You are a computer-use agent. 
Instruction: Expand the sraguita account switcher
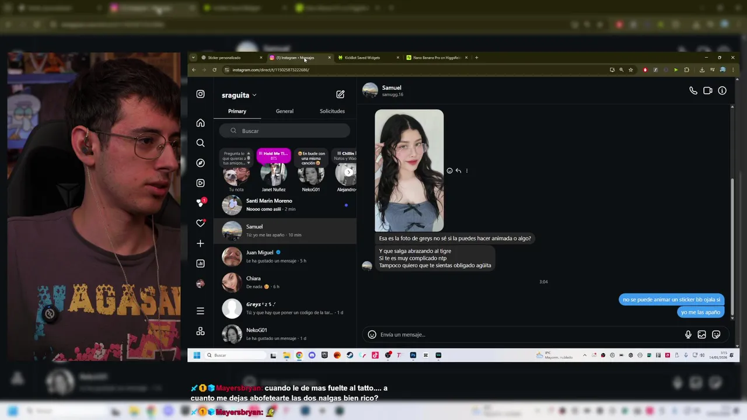tap(239, 95)
